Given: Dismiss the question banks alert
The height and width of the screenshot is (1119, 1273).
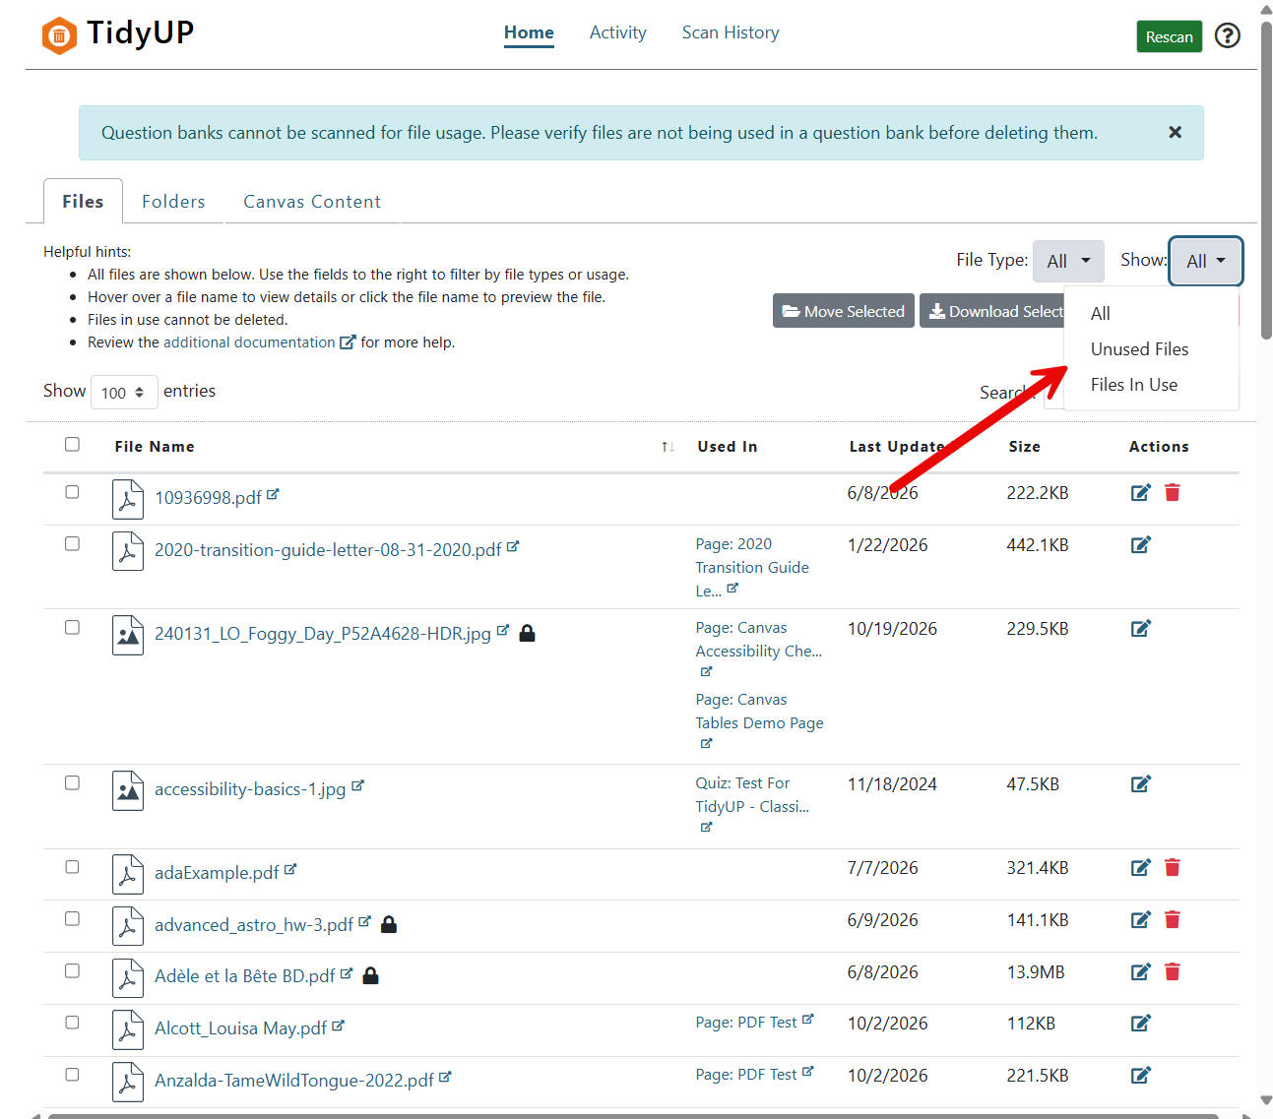Looking at the screenshot, I should click(1175, 132).
